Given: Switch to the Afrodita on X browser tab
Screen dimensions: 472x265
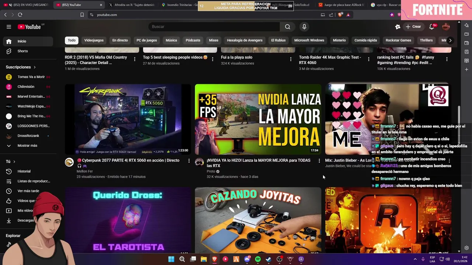Looking at the screenshot, I should pos(131,5).
